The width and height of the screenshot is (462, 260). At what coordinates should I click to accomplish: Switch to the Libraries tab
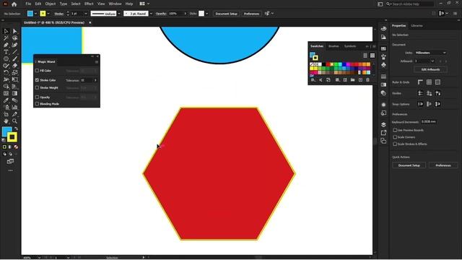[417, 26]
